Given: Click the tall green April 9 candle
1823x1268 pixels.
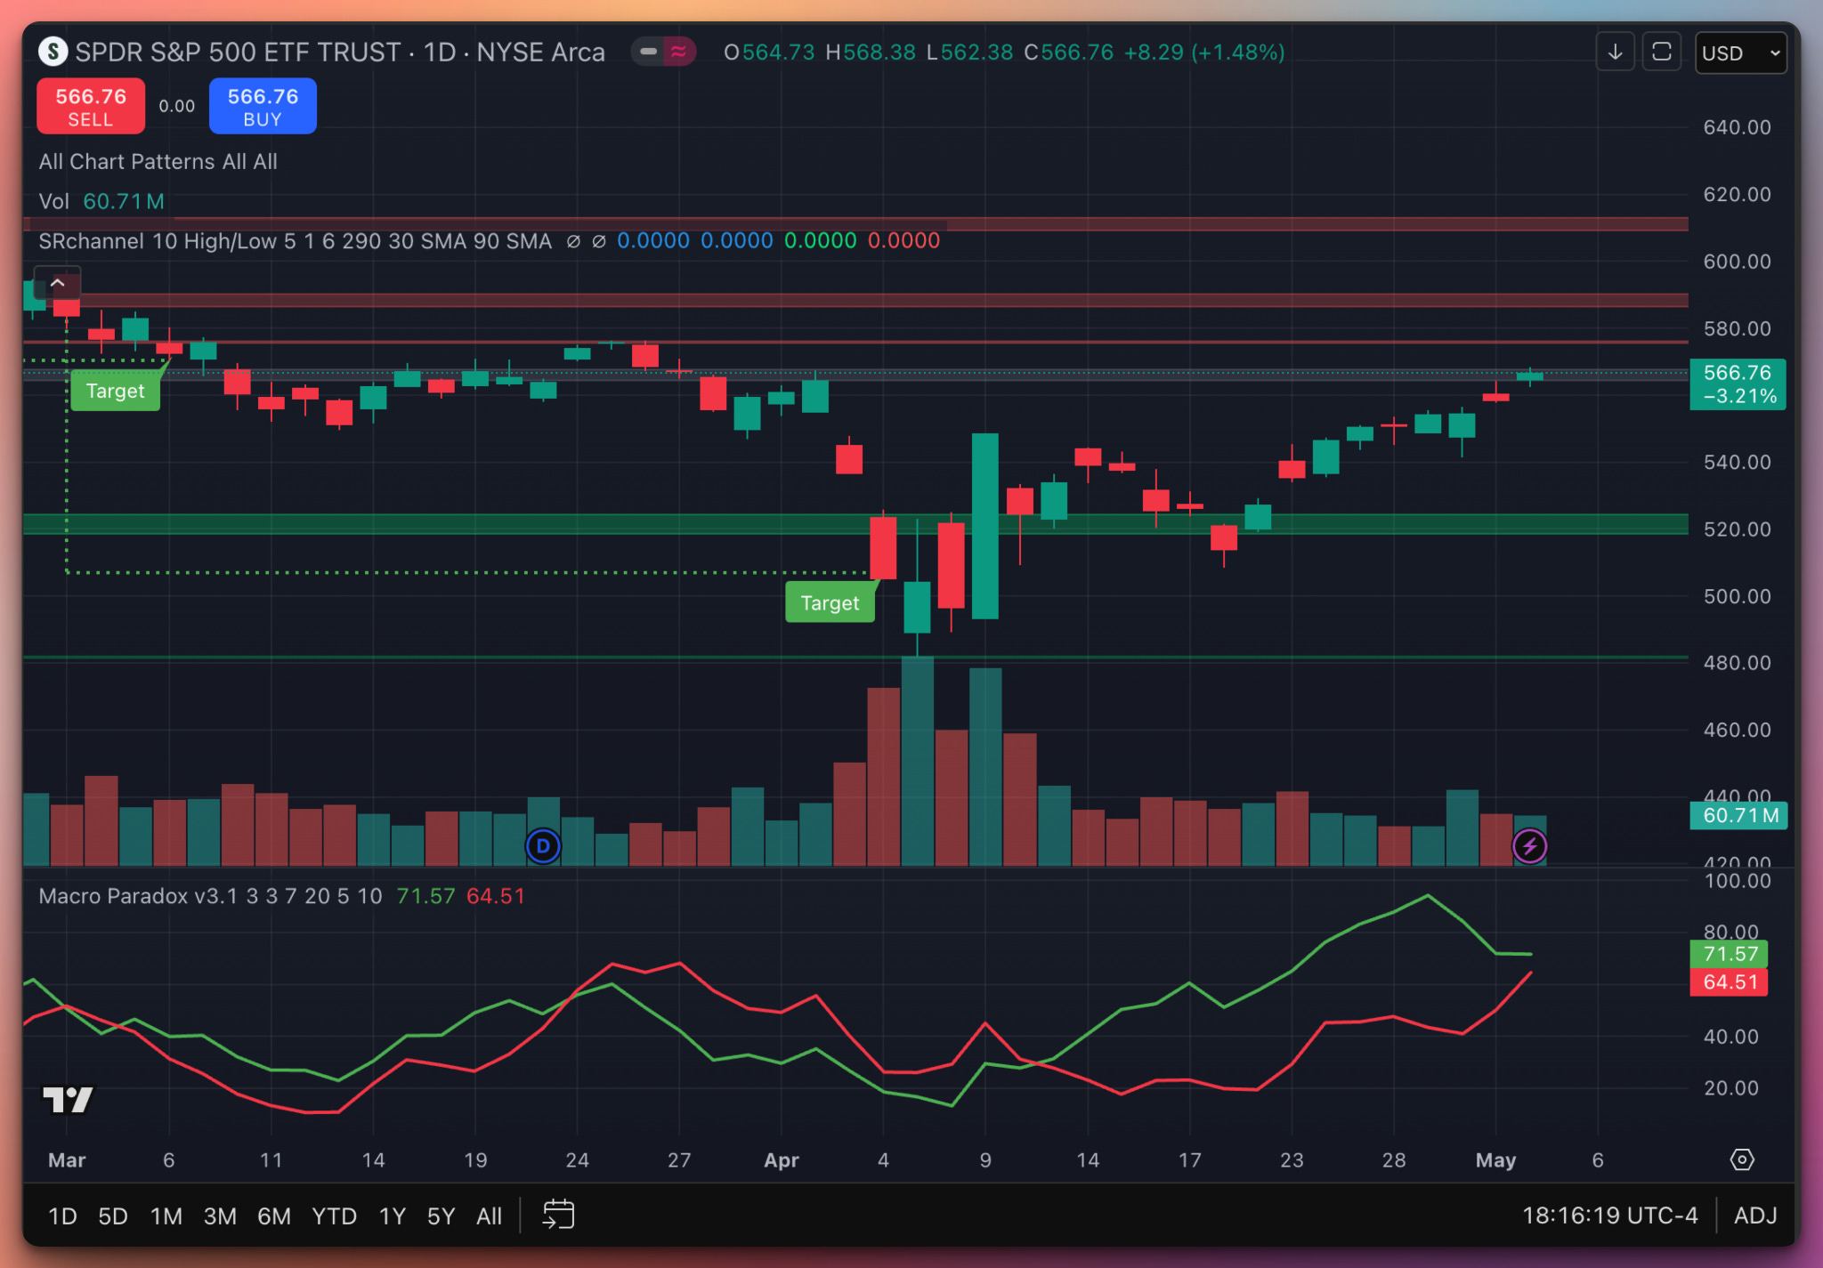Looking at the screenshot, I should click(x=984, y=526).
